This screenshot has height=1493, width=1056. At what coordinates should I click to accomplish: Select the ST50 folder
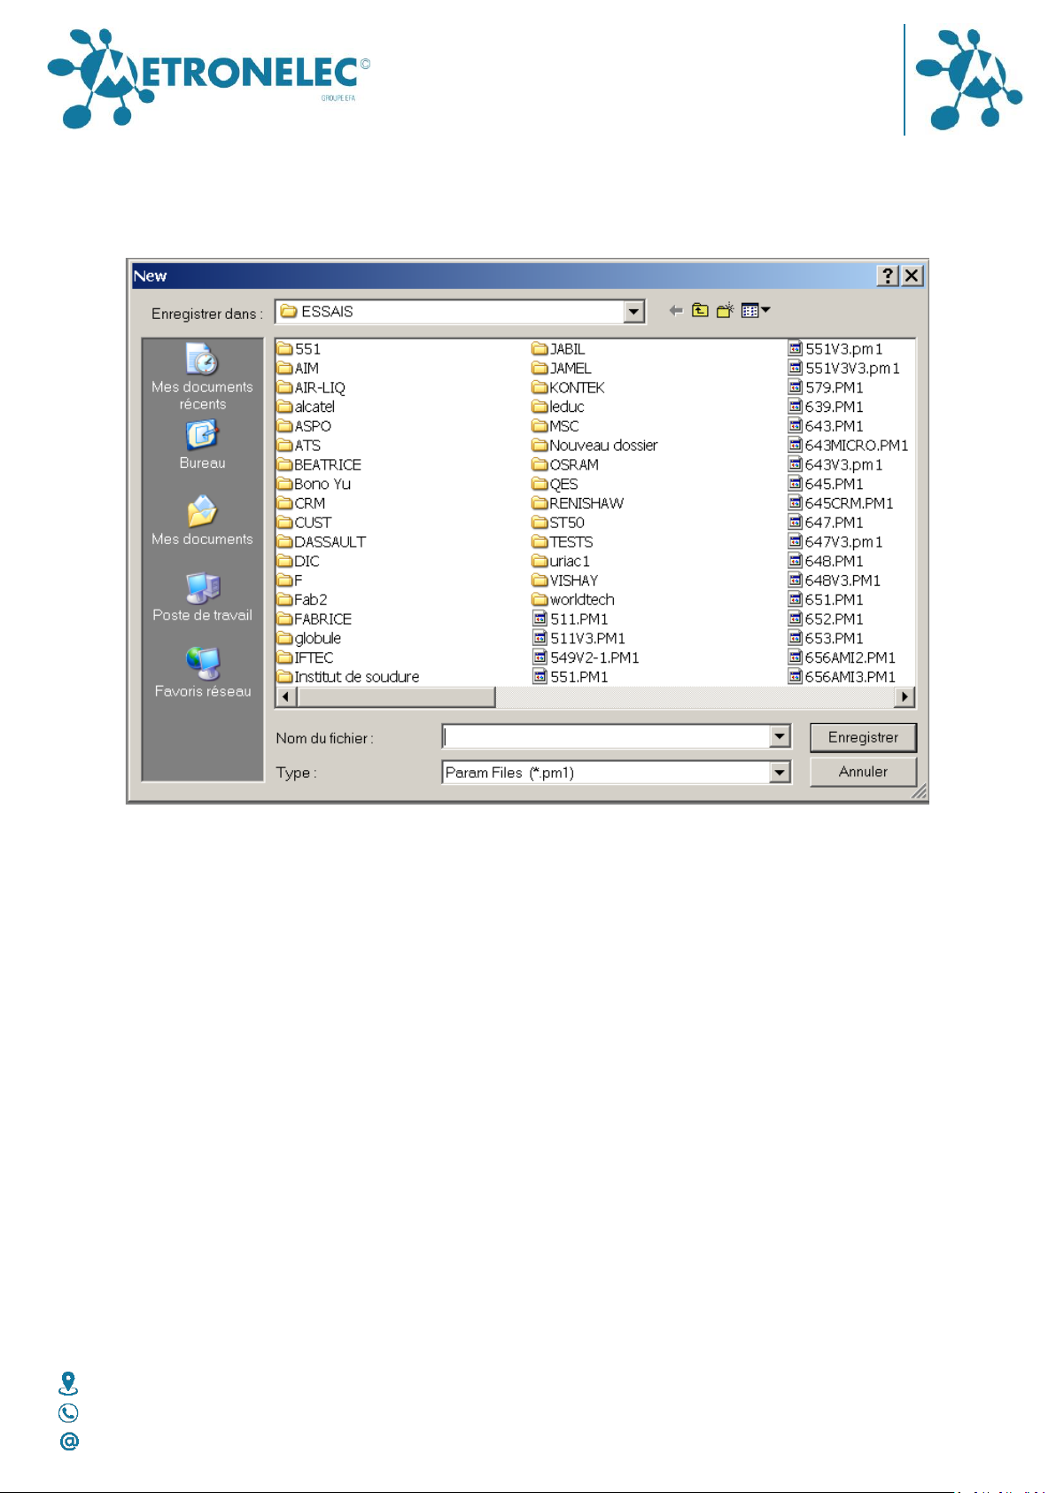558,523
